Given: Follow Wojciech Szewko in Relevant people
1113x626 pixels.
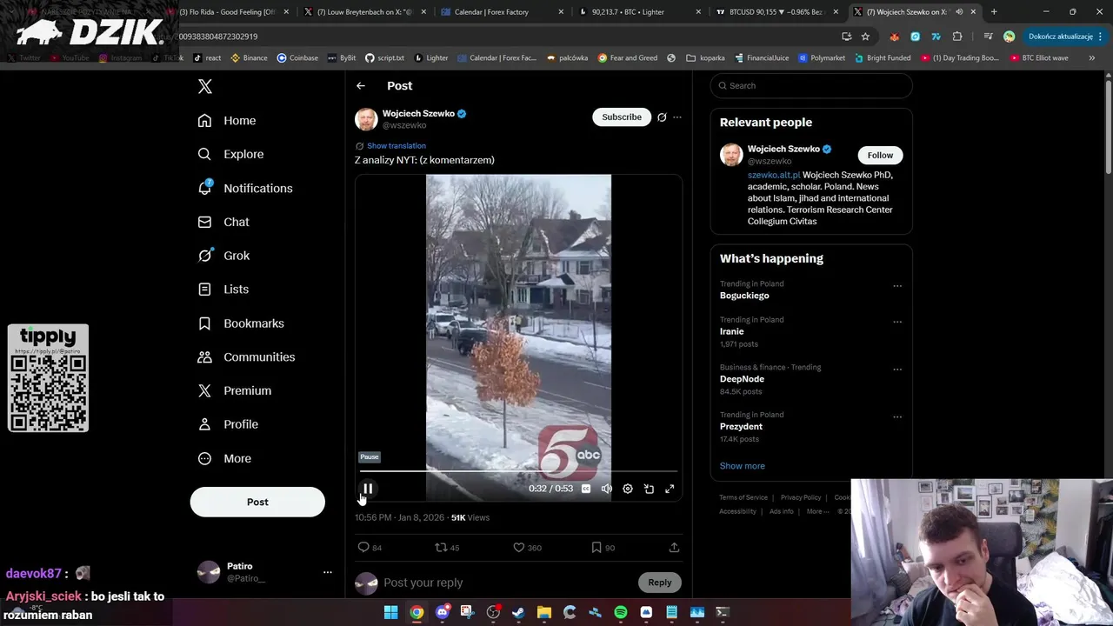Looking at the screenshot, I should [880, 155].
